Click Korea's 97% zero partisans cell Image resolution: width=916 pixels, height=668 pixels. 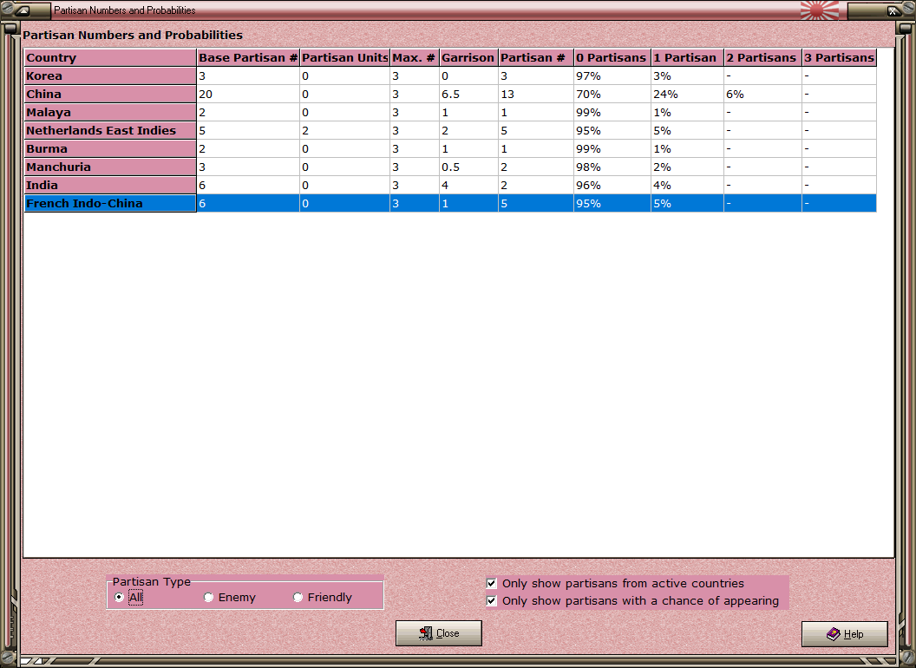tap(612, 76)
